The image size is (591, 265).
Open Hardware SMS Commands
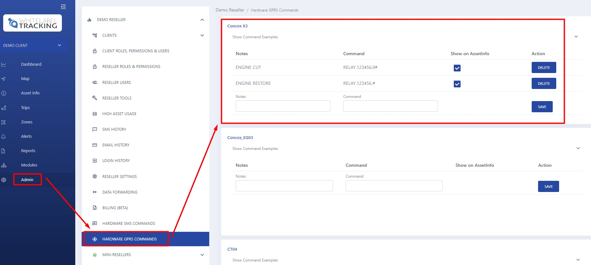(x=129, y=224)
